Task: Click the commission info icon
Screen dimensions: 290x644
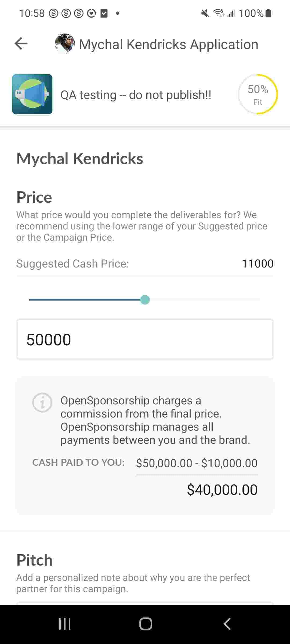Action: pos(42,402)
